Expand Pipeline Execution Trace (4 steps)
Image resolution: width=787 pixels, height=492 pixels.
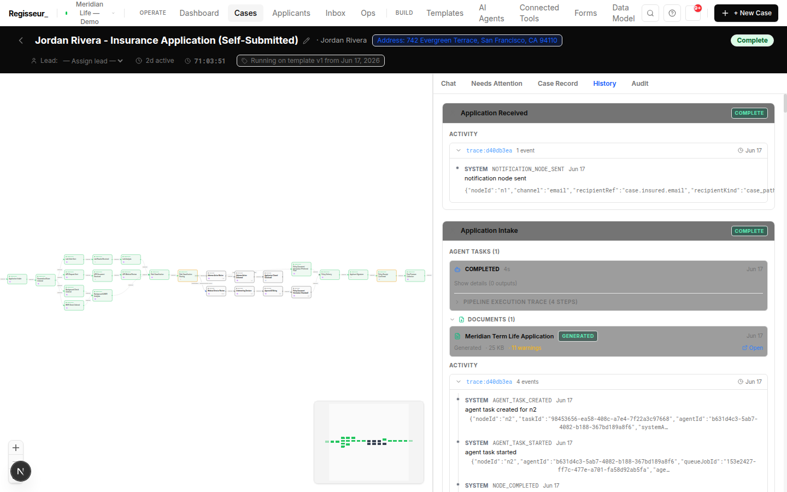[516, 302]
